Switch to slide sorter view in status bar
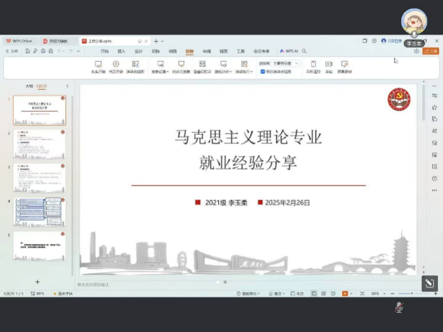 pos(323,293)
